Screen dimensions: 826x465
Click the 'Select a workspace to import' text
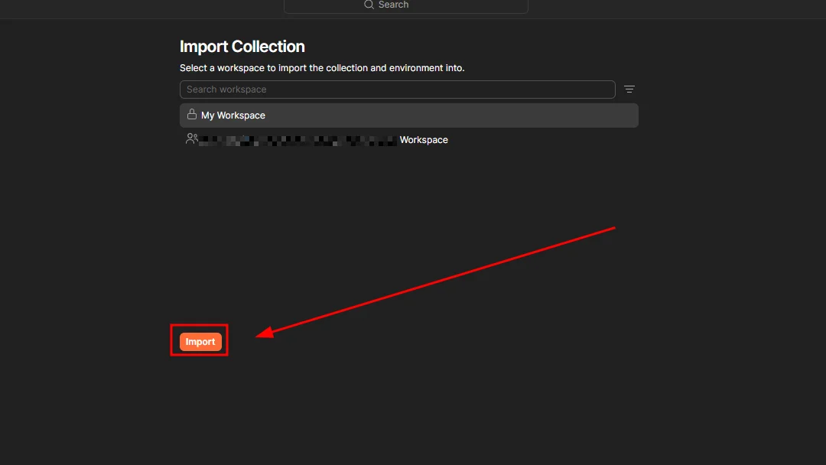coord(322,68)
